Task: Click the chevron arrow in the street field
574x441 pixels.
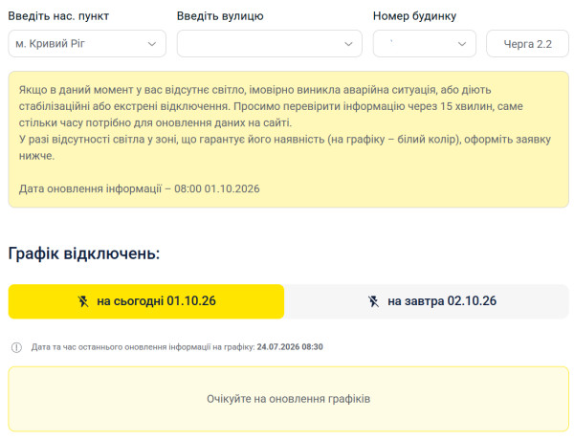Action: pyautogui.click(x=348, y=44)
